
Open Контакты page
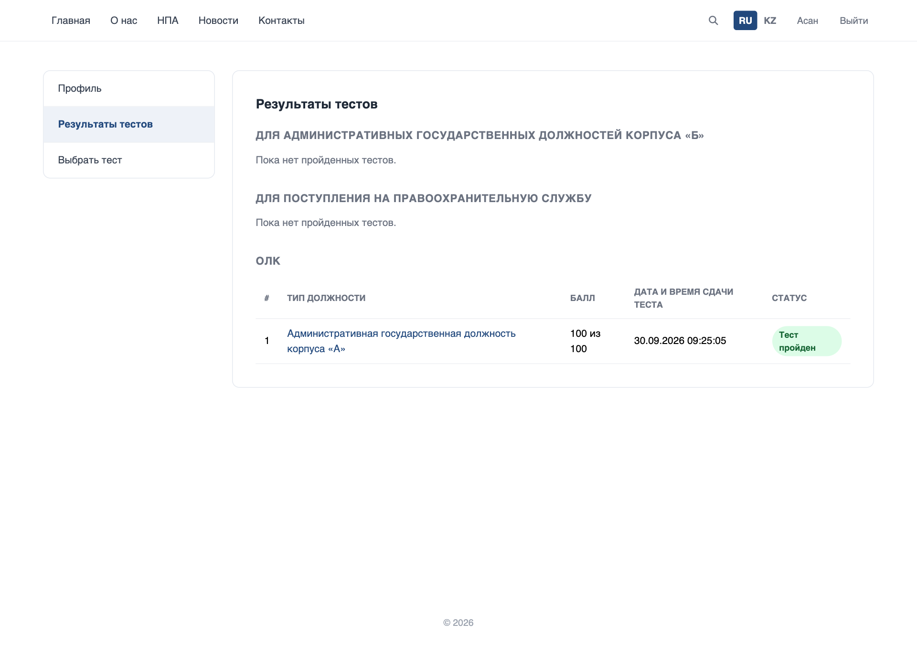281,21
